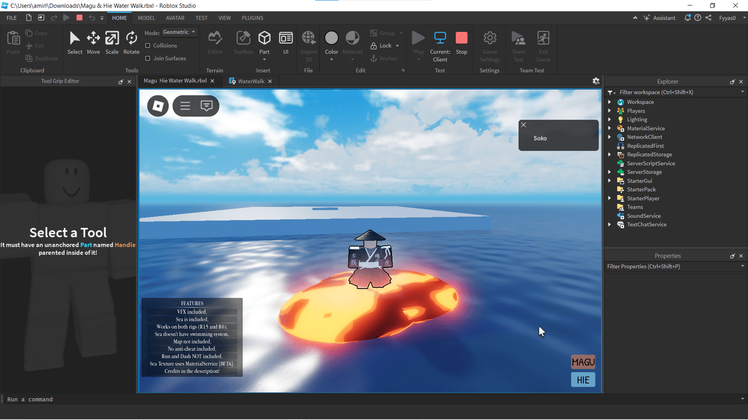This screenshot has height=420, width=748.
Task: Open the Roblox menu in viewport
Action: 158,106
